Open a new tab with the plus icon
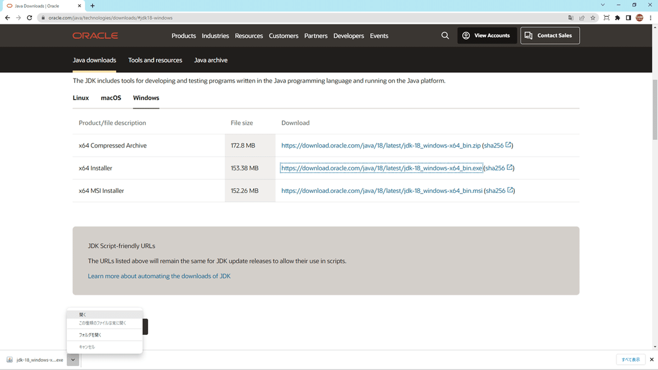The image size is (658, 370). 92,5
